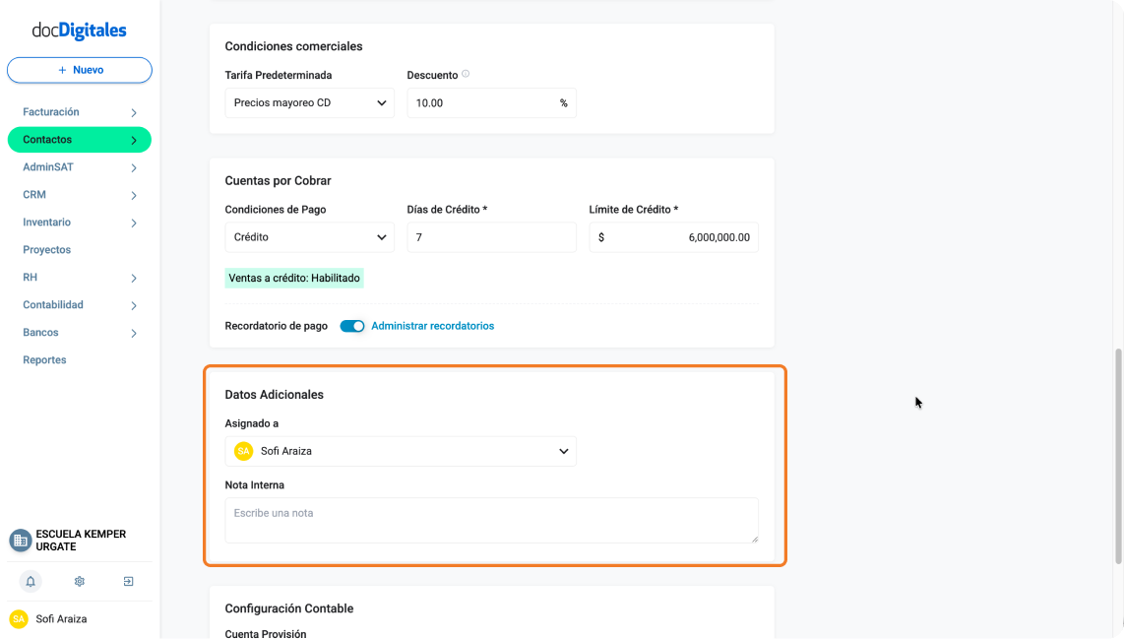Image resolution: width=1124 pixels, height=639 pixels.
Task: Click the Límite de Crédito field
Action: tap(674, 237)
